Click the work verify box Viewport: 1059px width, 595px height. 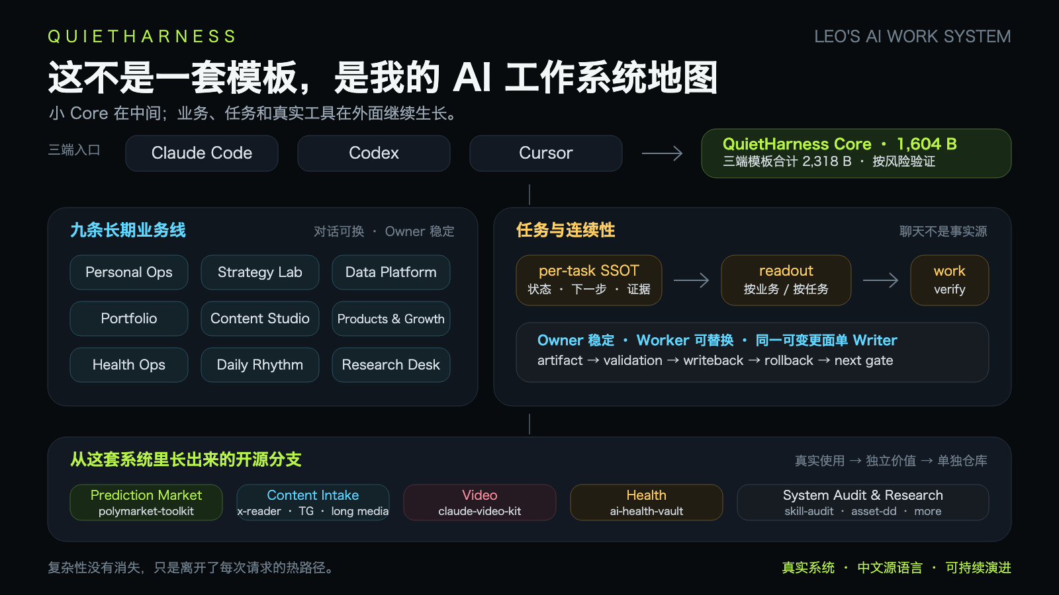click(x=950, y=280)
